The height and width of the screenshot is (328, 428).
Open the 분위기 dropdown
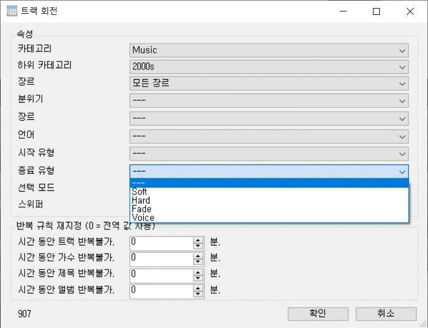tap(269, 101)
